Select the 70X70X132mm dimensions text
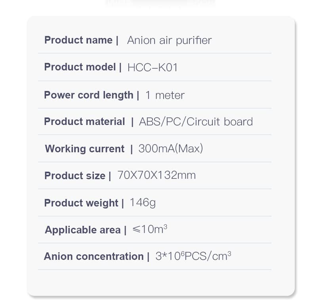Viewport: 313px width, 301px height. point(156,175)
